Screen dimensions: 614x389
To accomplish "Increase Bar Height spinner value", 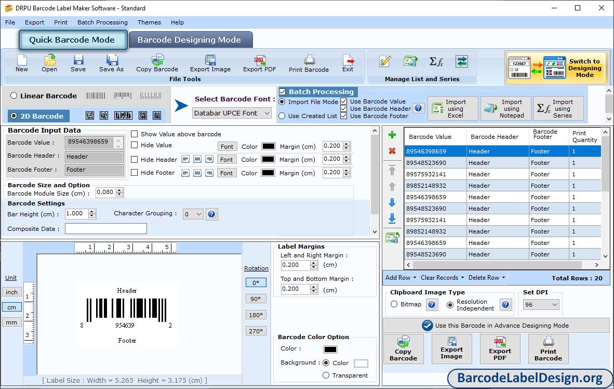I will (92, 211).
